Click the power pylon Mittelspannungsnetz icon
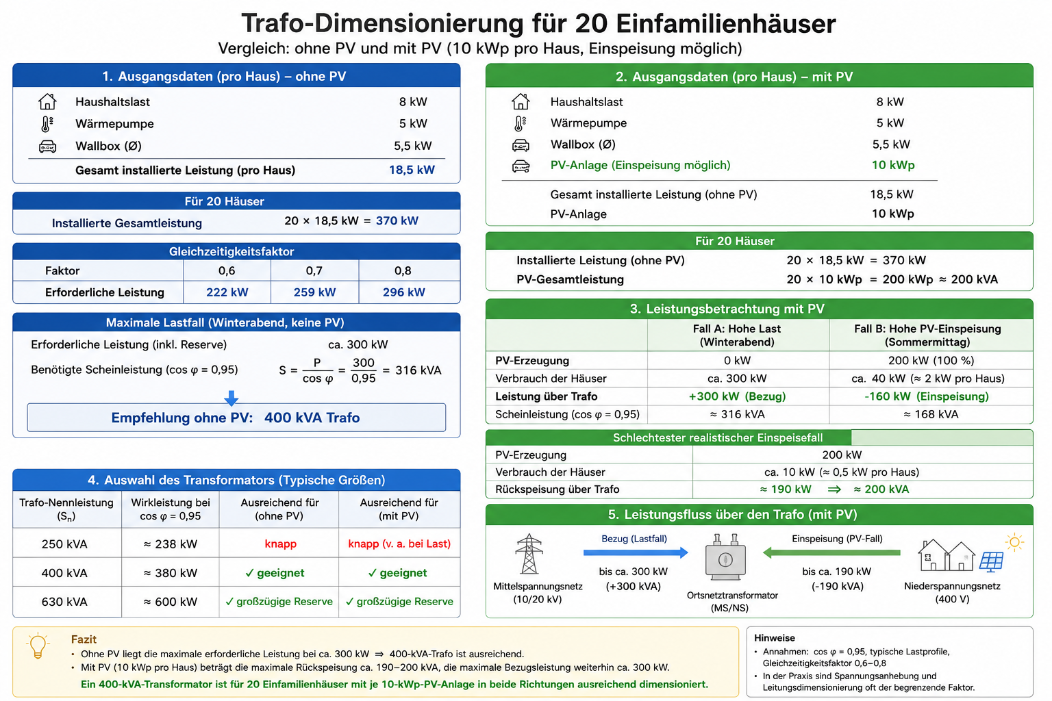The height and width of the screenshot is (701, 1052). click(529, 554)
